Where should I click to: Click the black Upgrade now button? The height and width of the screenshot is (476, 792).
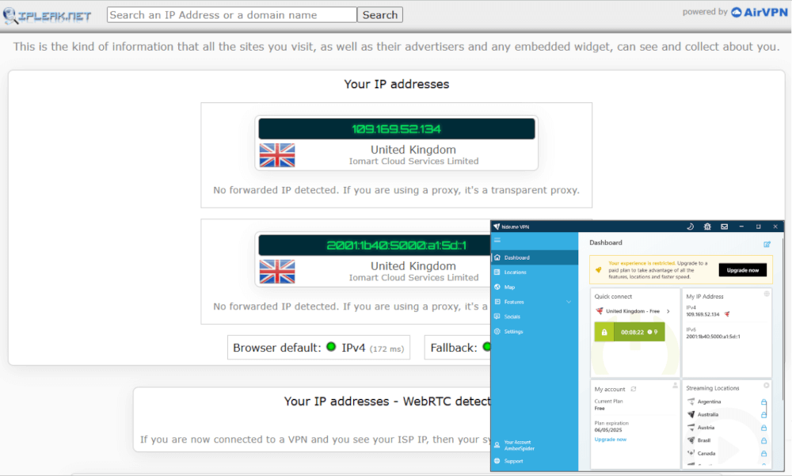[743, 270]
